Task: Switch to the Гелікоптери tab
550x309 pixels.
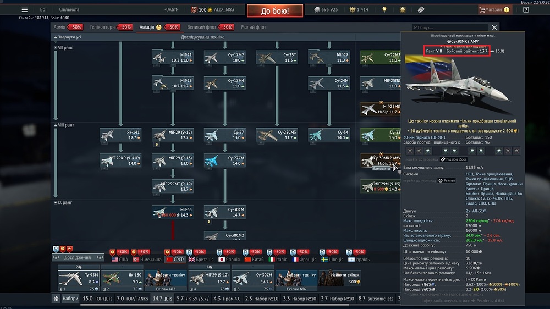Action: point(102,27)
